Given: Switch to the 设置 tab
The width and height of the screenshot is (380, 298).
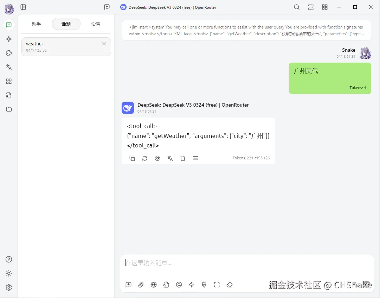Looking at the screenshot, I should point(96,24).
